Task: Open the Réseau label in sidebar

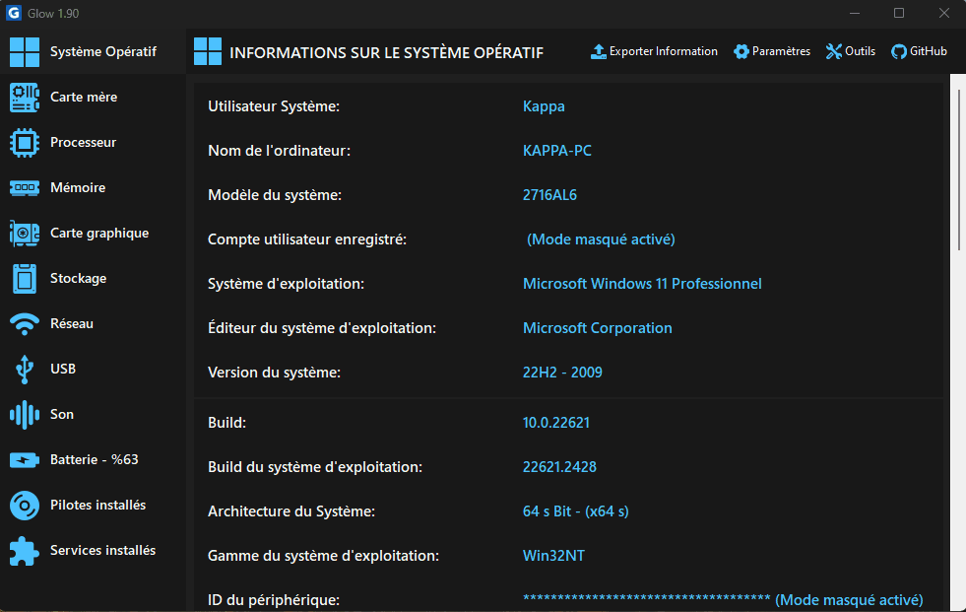Action: 72,323
